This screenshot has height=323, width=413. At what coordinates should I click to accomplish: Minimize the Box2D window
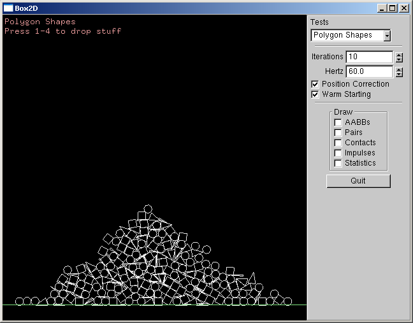tap(382, 8)
